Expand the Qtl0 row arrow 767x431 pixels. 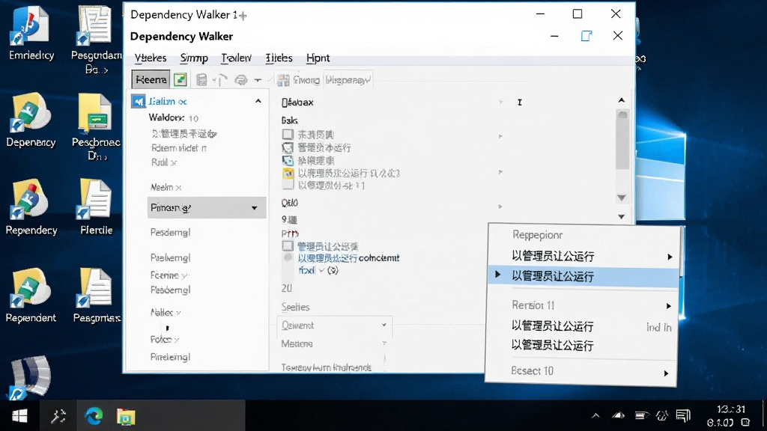[x=500, y=207]
